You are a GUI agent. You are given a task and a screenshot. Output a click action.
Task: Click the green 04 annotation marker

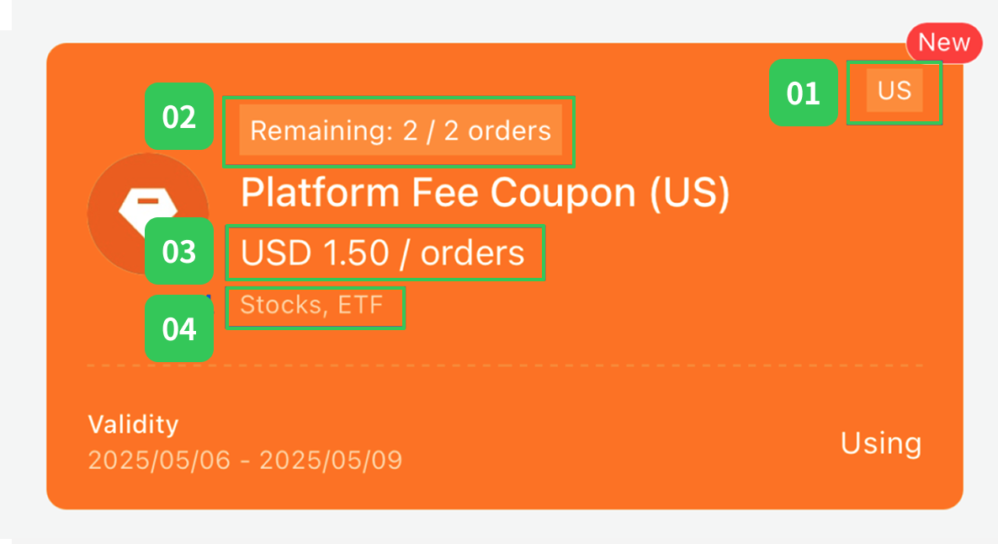179,328
